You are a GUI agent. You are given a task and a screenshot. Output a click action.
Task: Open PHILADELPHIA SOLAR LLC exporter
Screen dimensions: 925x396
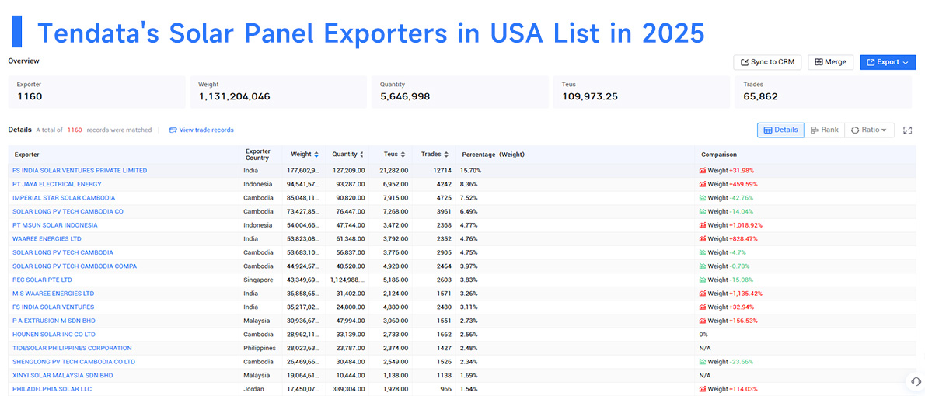[x=52, y=389]
